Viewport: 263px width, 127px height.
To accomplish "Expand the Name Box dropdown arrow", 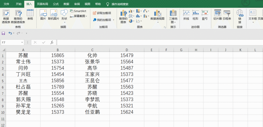I will [x=22, y=42].
